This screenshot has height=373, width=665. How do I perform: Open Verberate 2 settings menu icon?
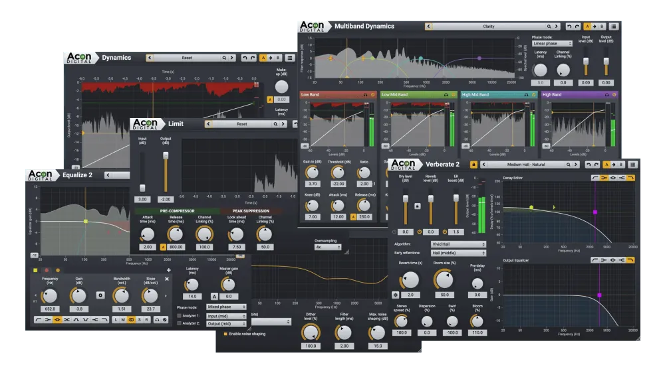[633, 165]
